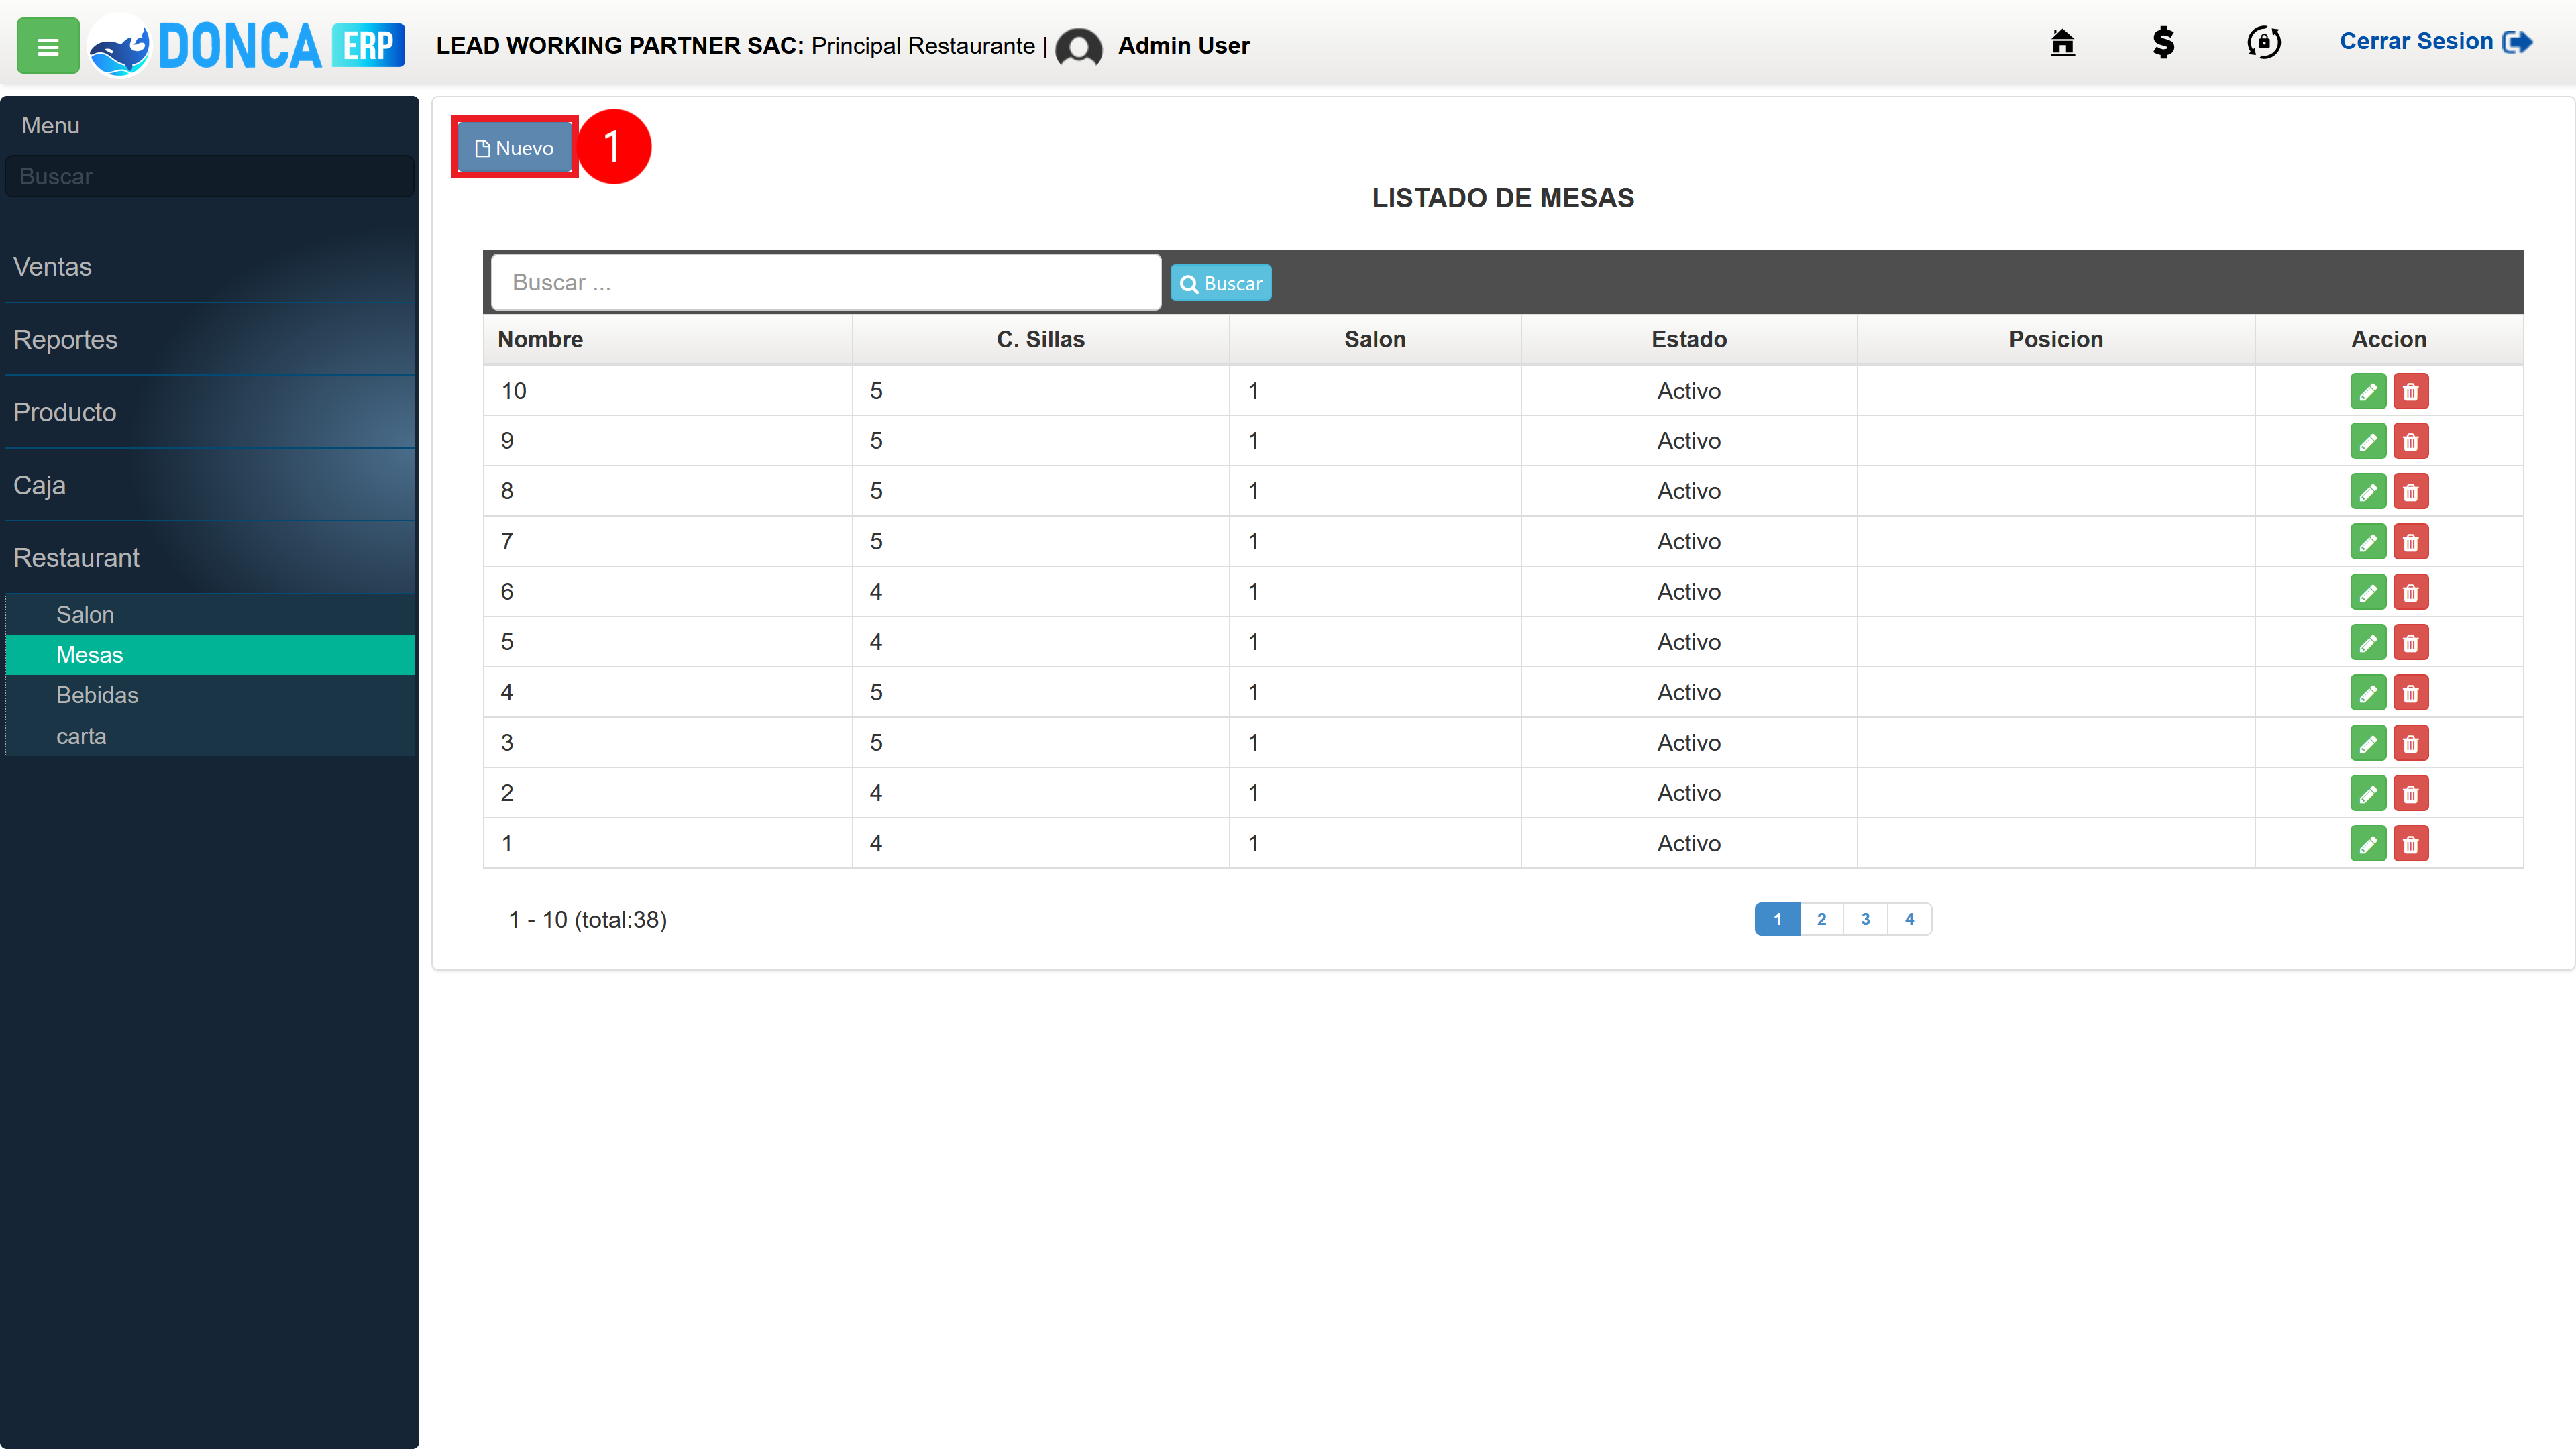Click the Salon column header
2576x1449 pixels.
tap(1375, 339)
